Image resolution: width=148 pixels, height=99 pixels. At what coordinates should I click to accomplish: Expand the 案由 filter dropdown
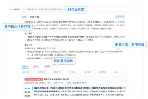[121, 72]
